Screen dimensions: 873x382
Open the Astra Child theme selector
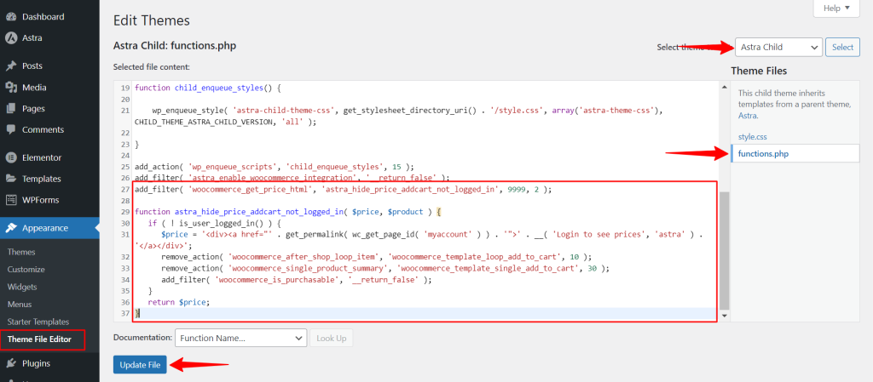coord(779,47)
